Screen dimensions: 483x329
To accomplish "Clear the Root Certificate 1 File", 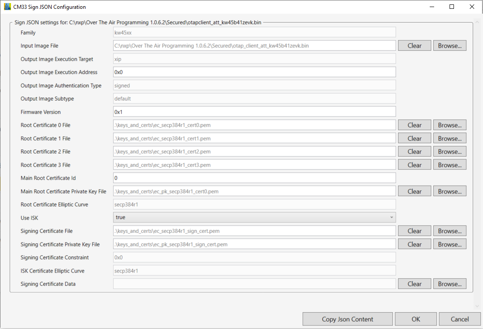I will point(414,138).
